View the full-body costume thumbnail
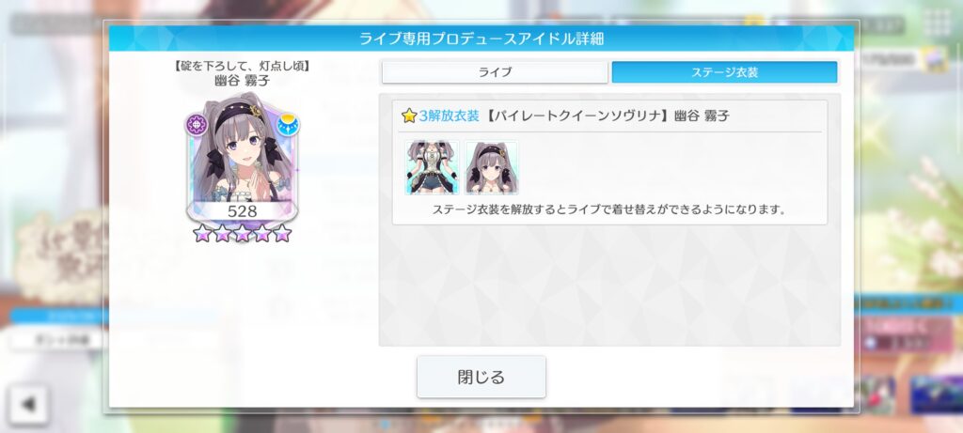Screen dimensions: 963x433 (432, 167)
